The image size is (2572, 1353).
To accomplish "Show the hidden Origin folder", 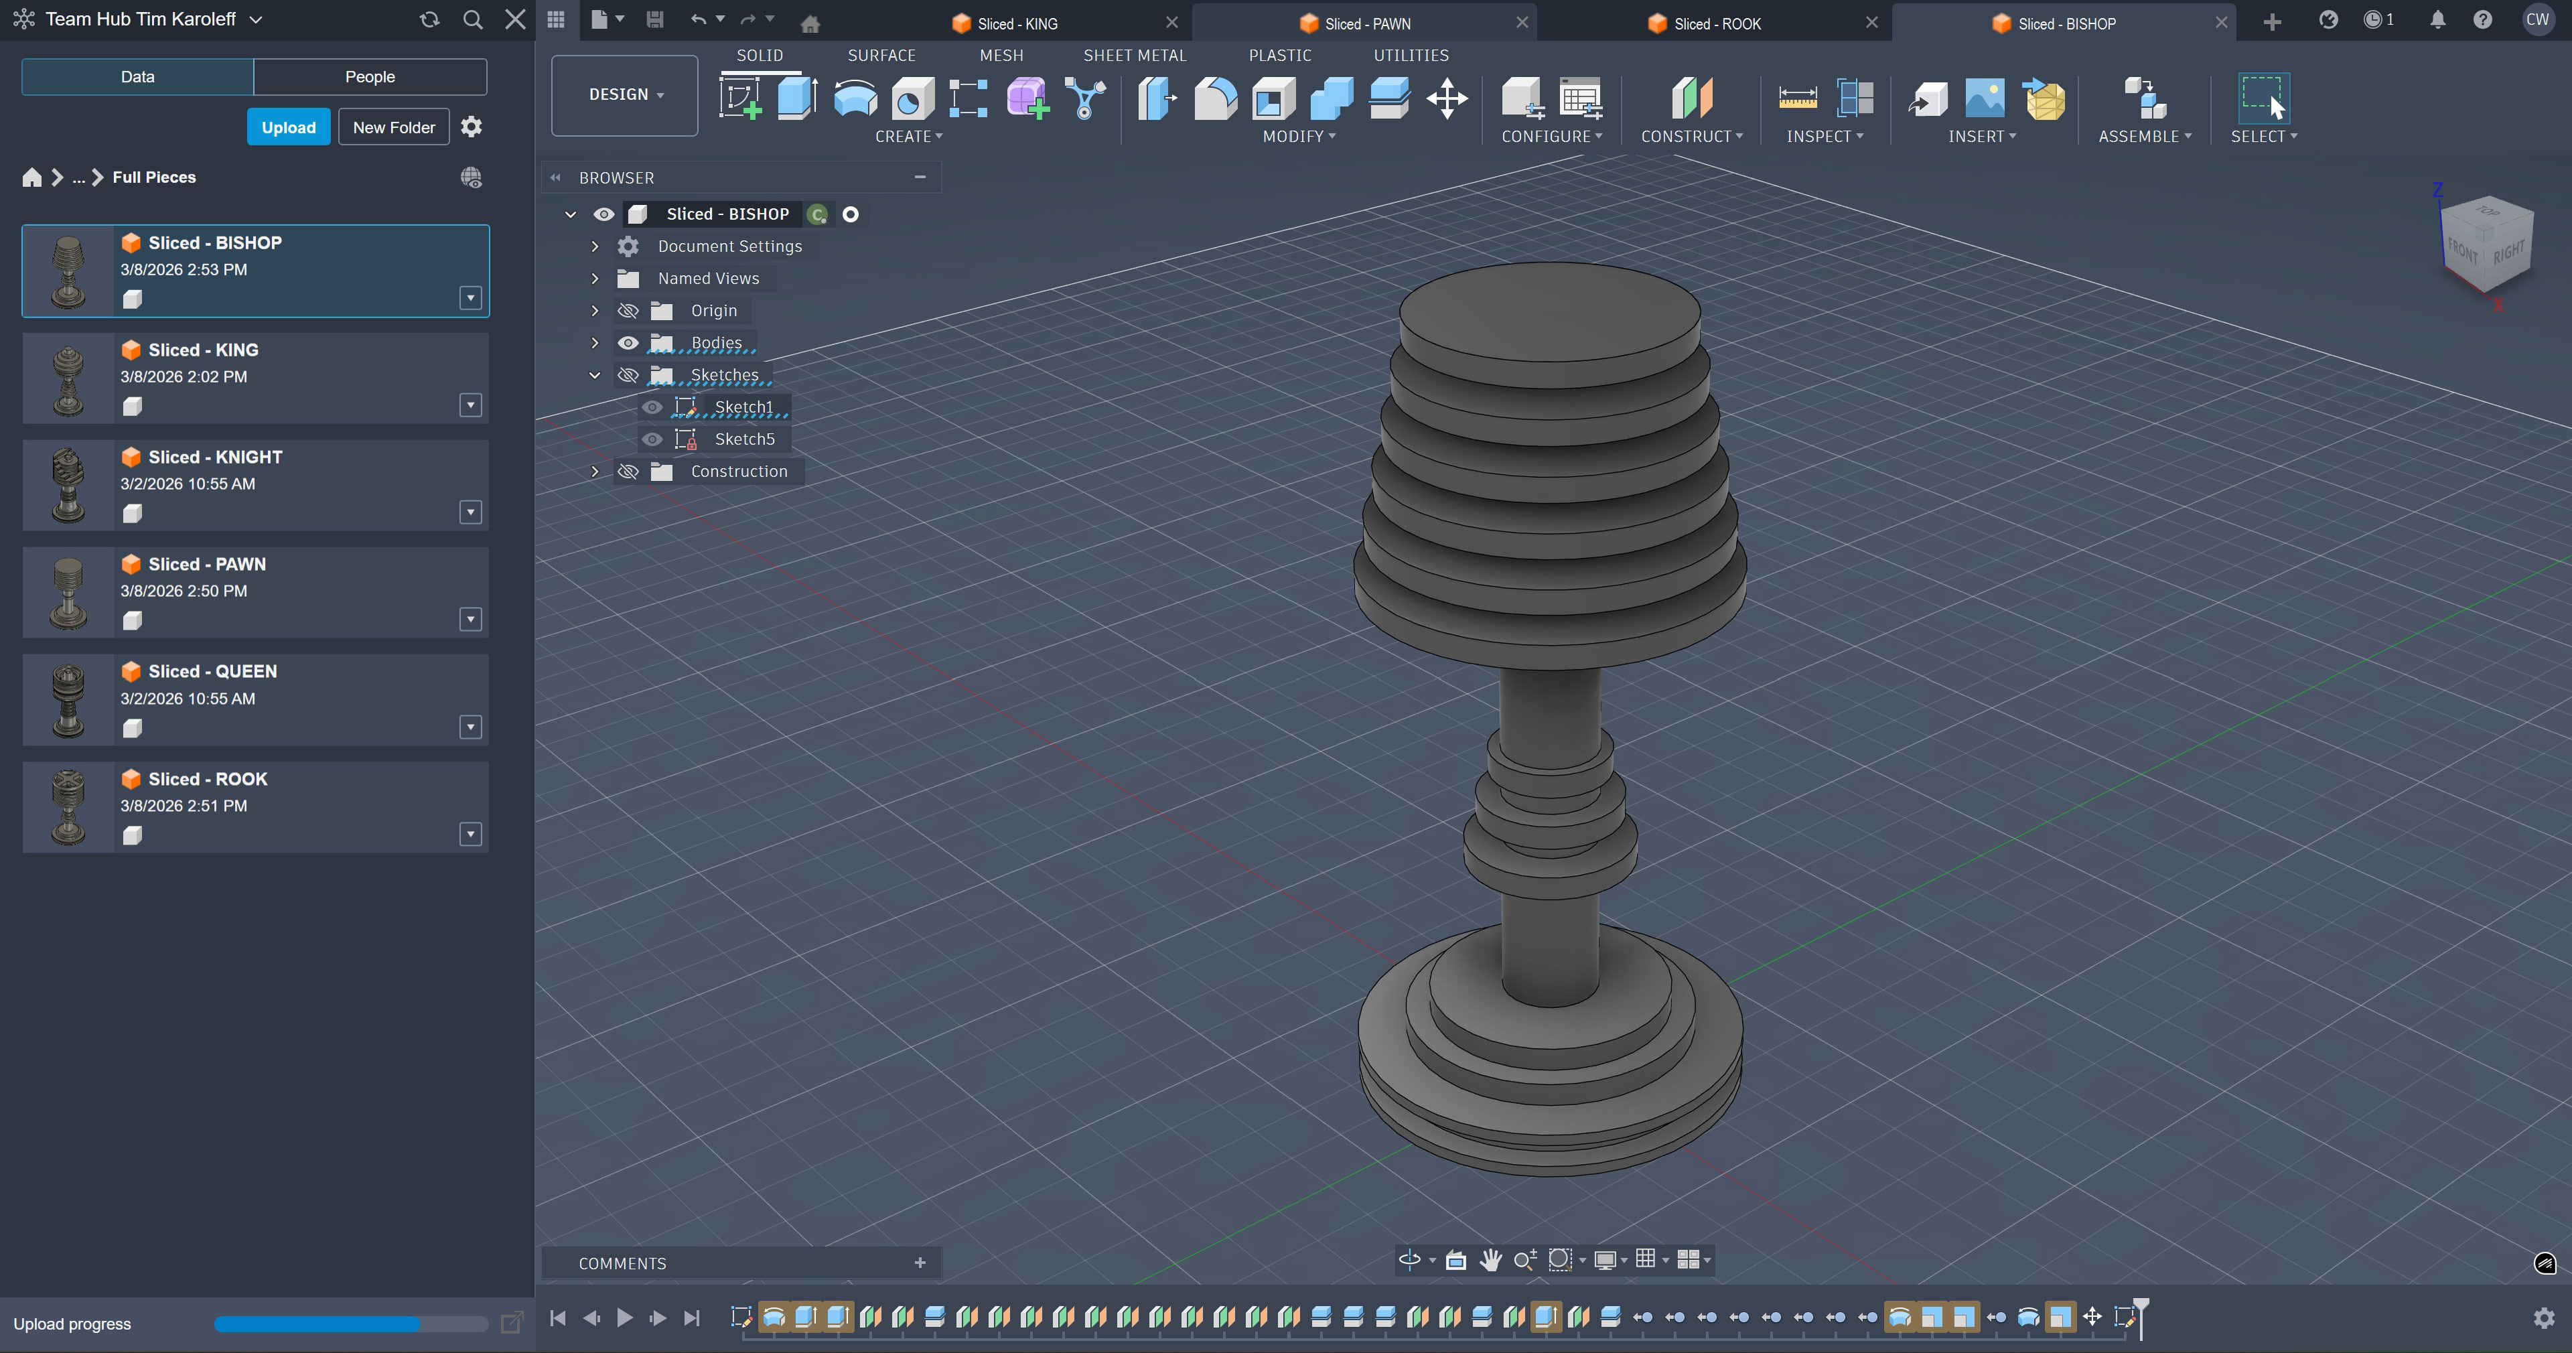I will point(628,311).
